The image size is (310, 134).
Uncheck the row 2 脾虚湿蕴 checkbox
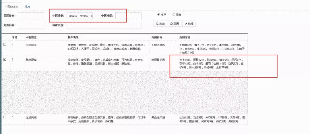(x=5, y=60)
